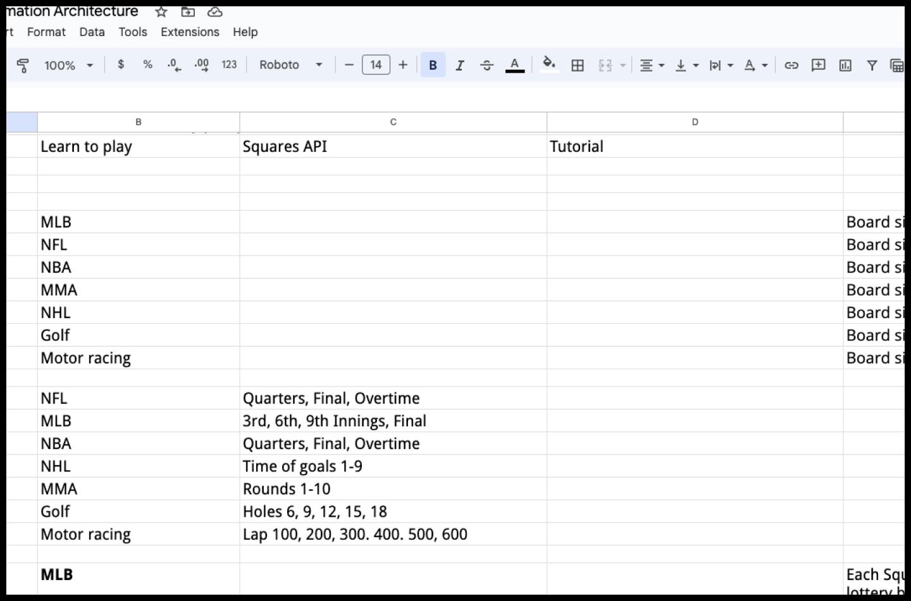
Task: Select column C header
Action: click(393, 122)
